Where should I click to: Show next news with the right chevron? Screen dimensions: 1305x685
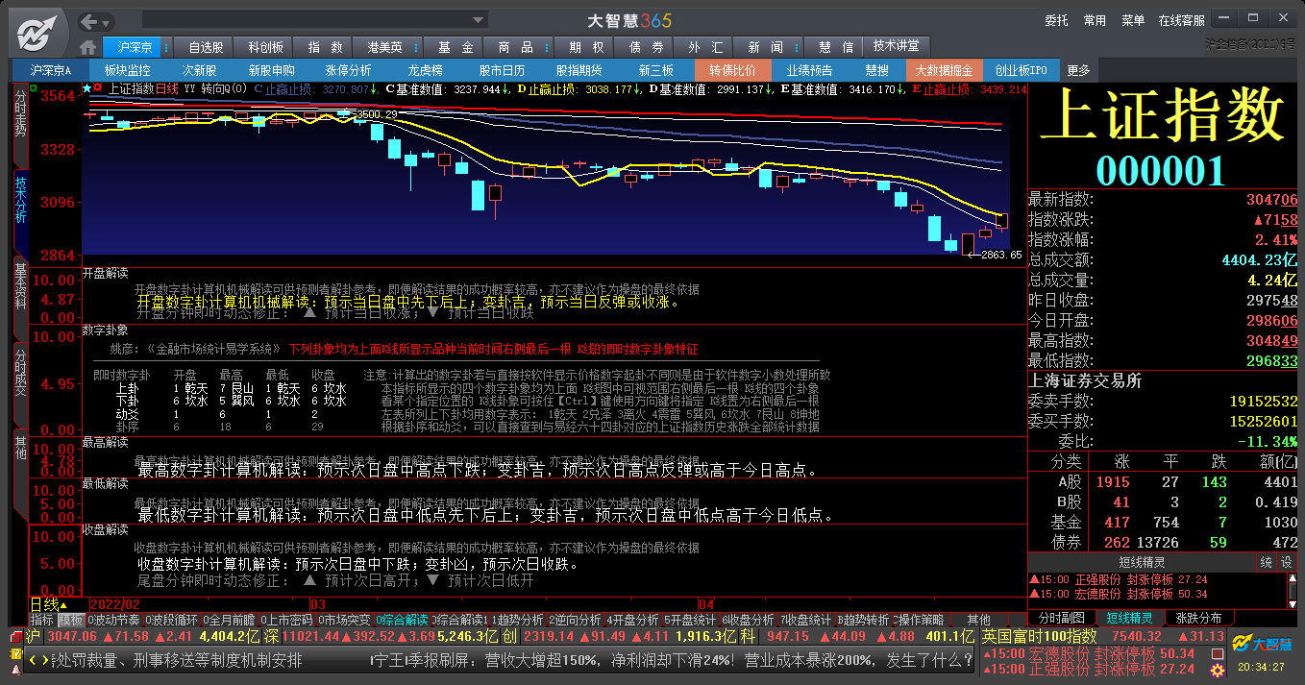45,660
